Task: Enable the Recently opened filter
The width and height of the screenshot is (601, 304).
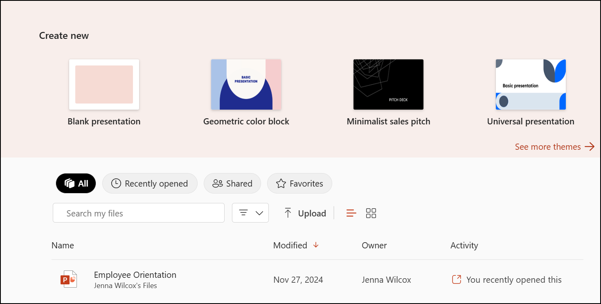Action: click(x=150, y=183)
